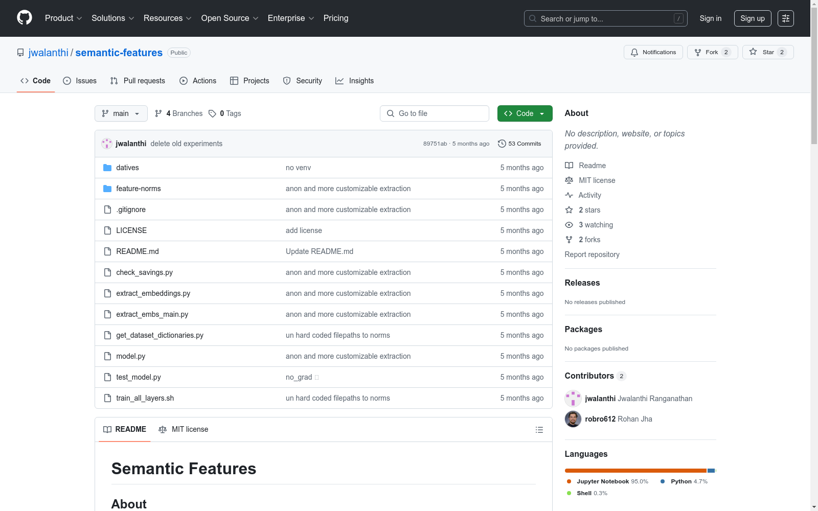Screen dimensions: 818x511
Task: Click the README.md file icon
Action: pos(107,251)
